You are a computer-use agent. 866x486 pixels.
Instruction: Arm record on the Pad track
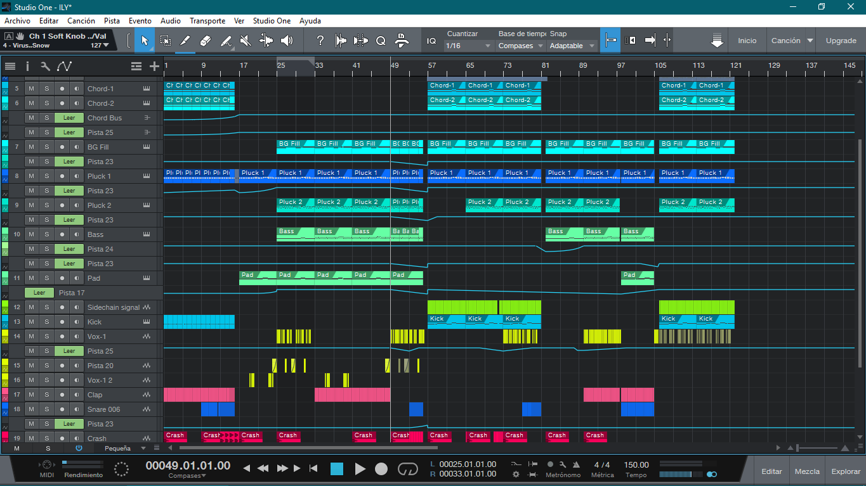pos(62,278)
